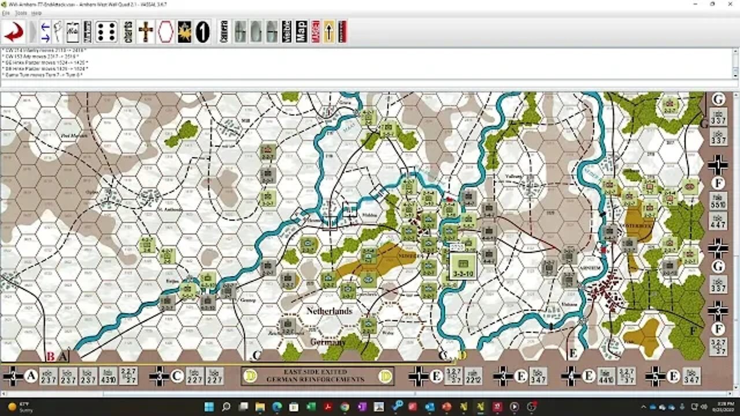Click the red and black bar icon at toolbar end

tap(342, 32)
